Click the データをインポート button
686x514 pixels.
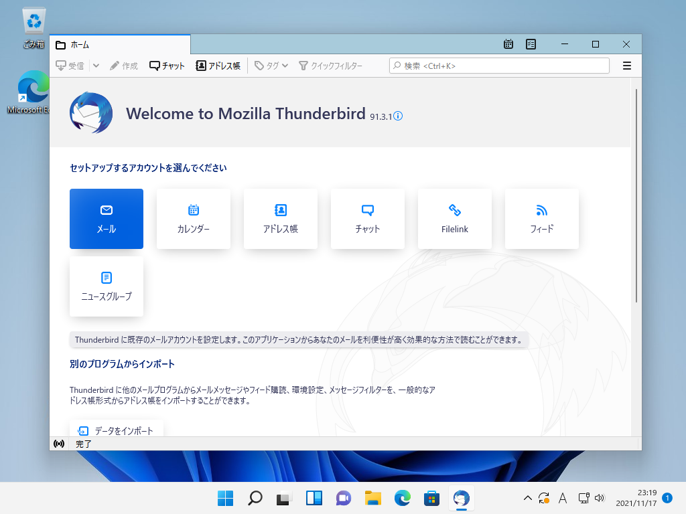point(117,430)
